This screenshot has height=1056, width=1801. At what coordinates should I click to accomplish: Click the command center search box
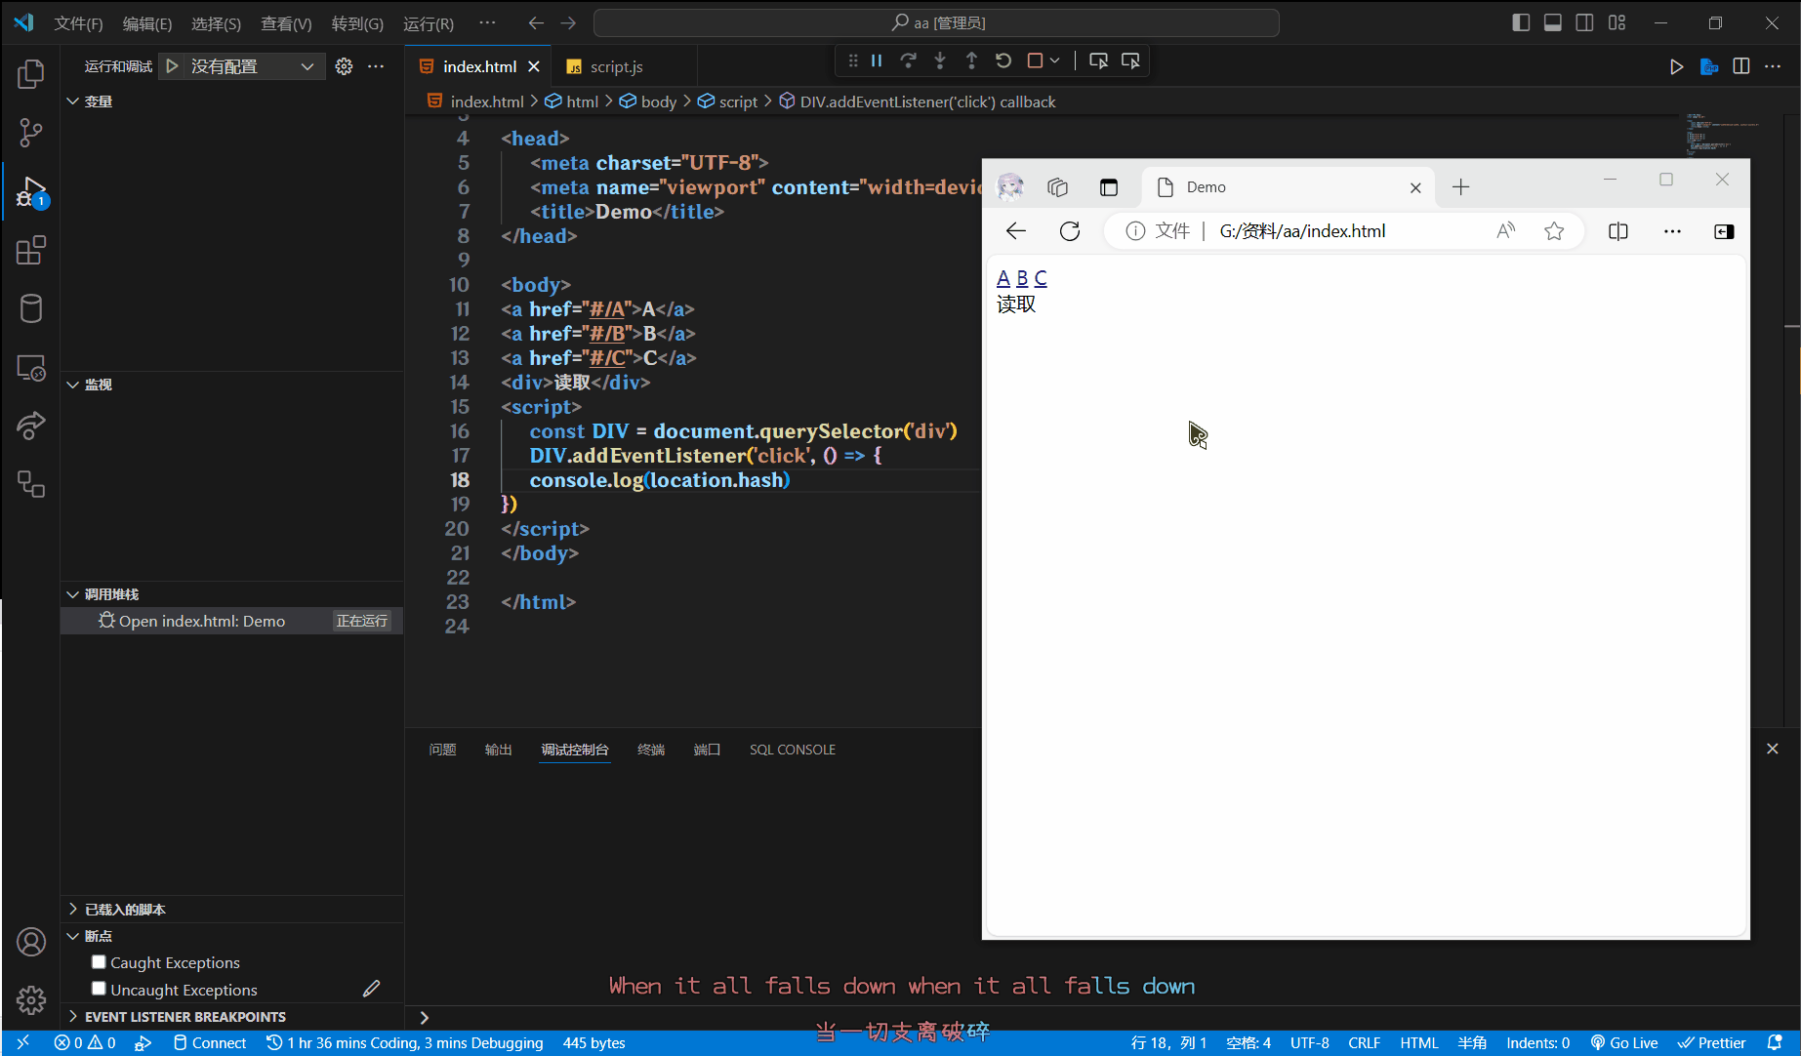pos(936,22)
